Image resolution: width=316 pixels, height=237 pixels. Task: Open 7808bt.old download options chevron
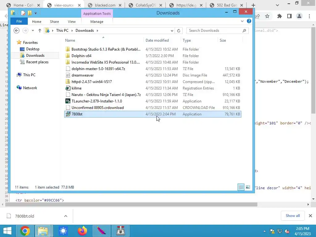point(66,216)
